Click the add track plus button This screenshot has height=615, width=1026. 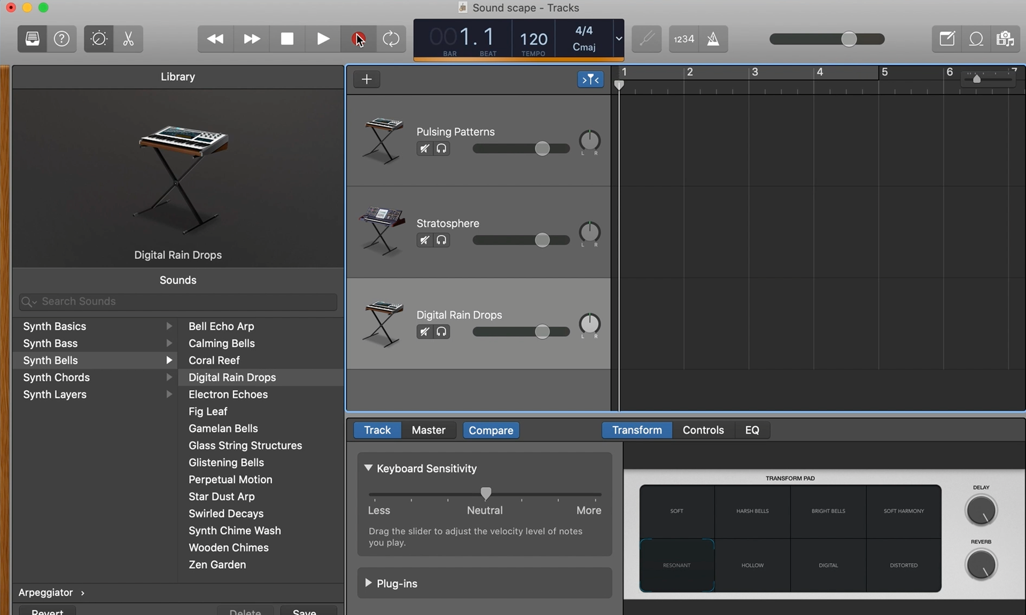coord(367,80)
